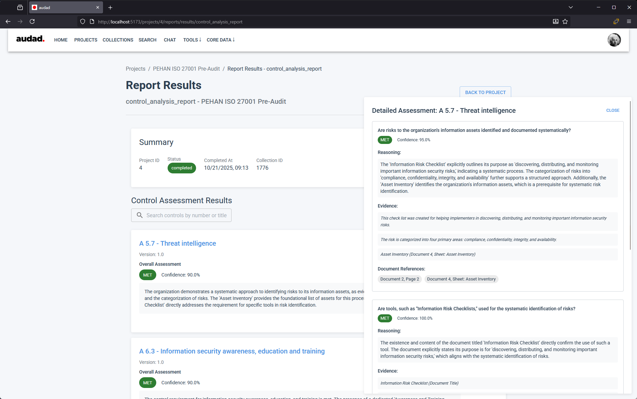Expand the CORE DATA dropdown

click(220, 40)
